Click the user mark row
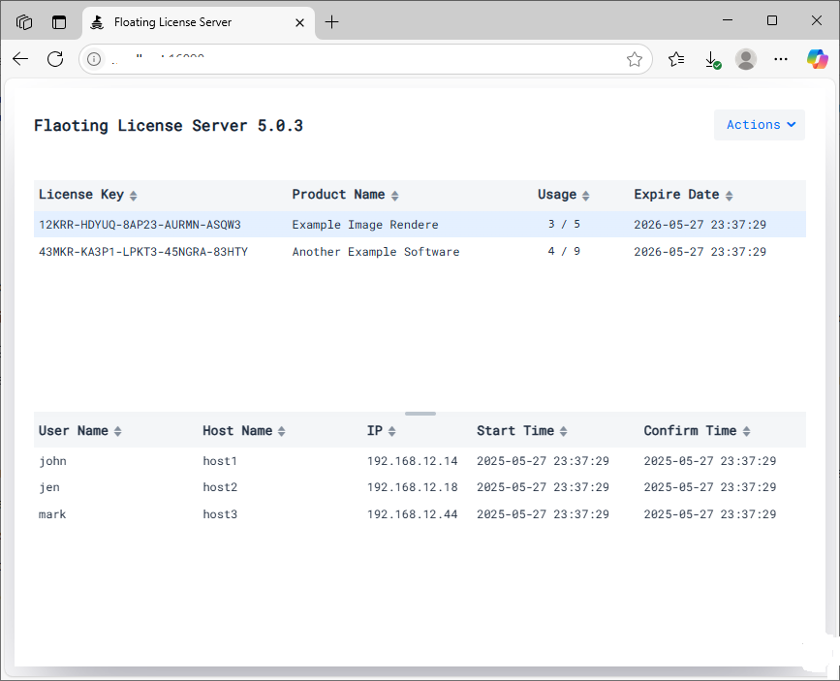Viewport: 840px width, 681px height. point(420,514)
